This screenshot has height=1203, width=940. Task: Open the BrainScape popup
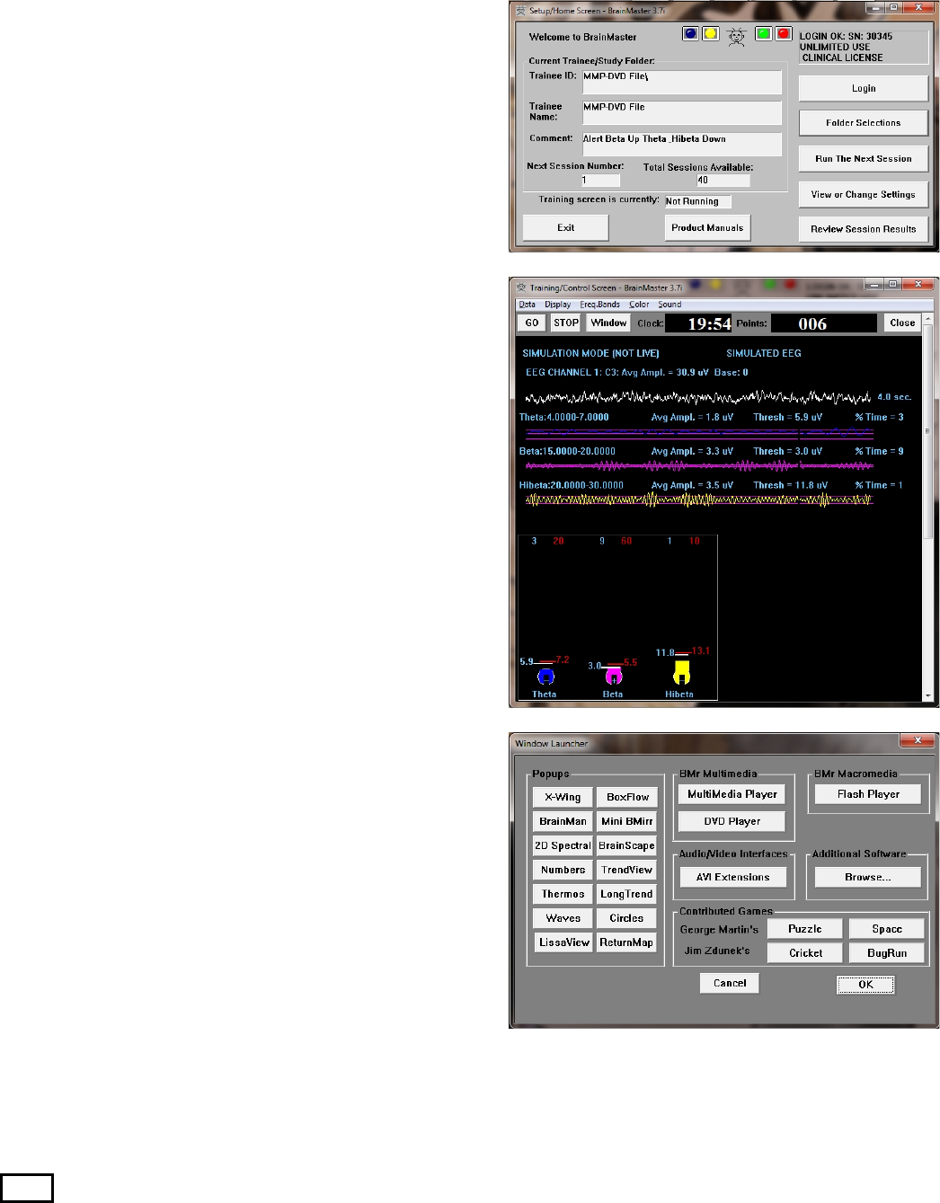[x=626, y=845]
